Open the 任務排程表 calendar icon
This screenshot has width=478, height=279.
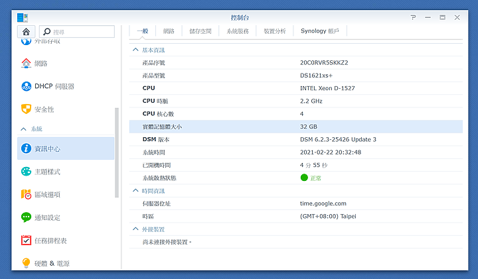(26, 241)
